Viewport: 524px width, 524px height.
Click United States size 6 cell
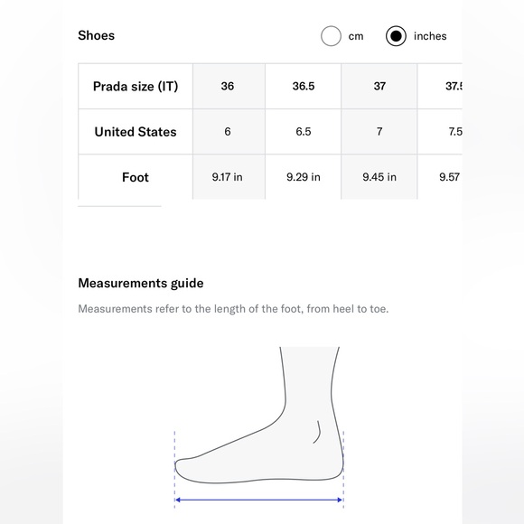pos(229,132)
